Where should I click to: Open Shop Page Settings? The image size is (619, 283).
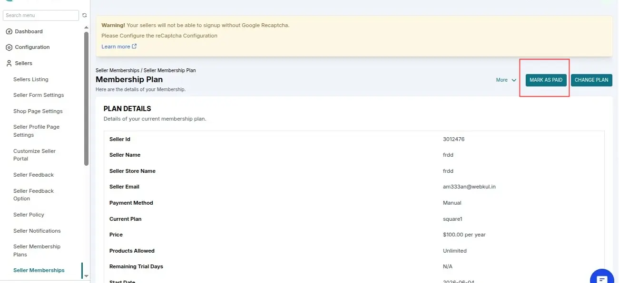38,111
